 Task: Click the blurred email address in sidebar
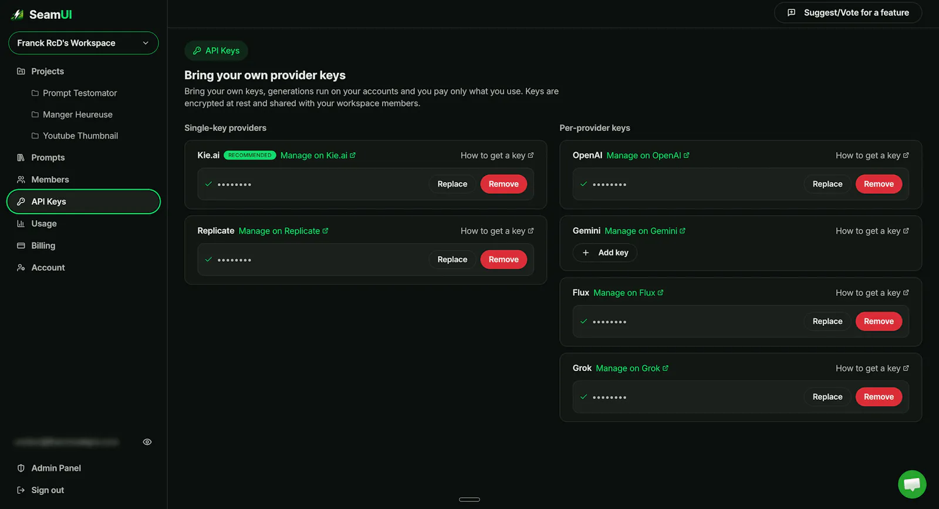tap(67, 442)
